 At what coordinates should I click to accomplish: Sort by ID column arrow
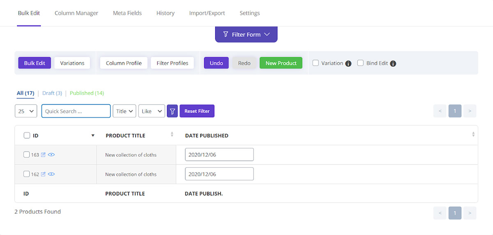pyautogui.click(x=93, y=136)
